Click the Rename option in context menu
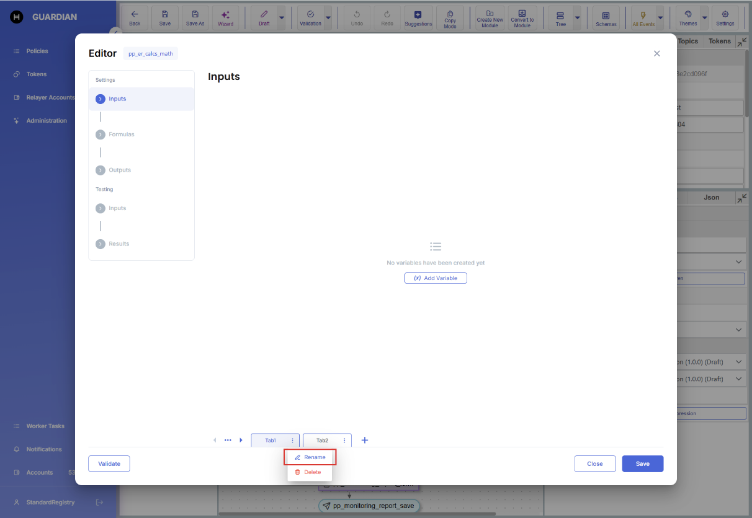The height and width of the screenshot is (518, 752). [310, 457]
